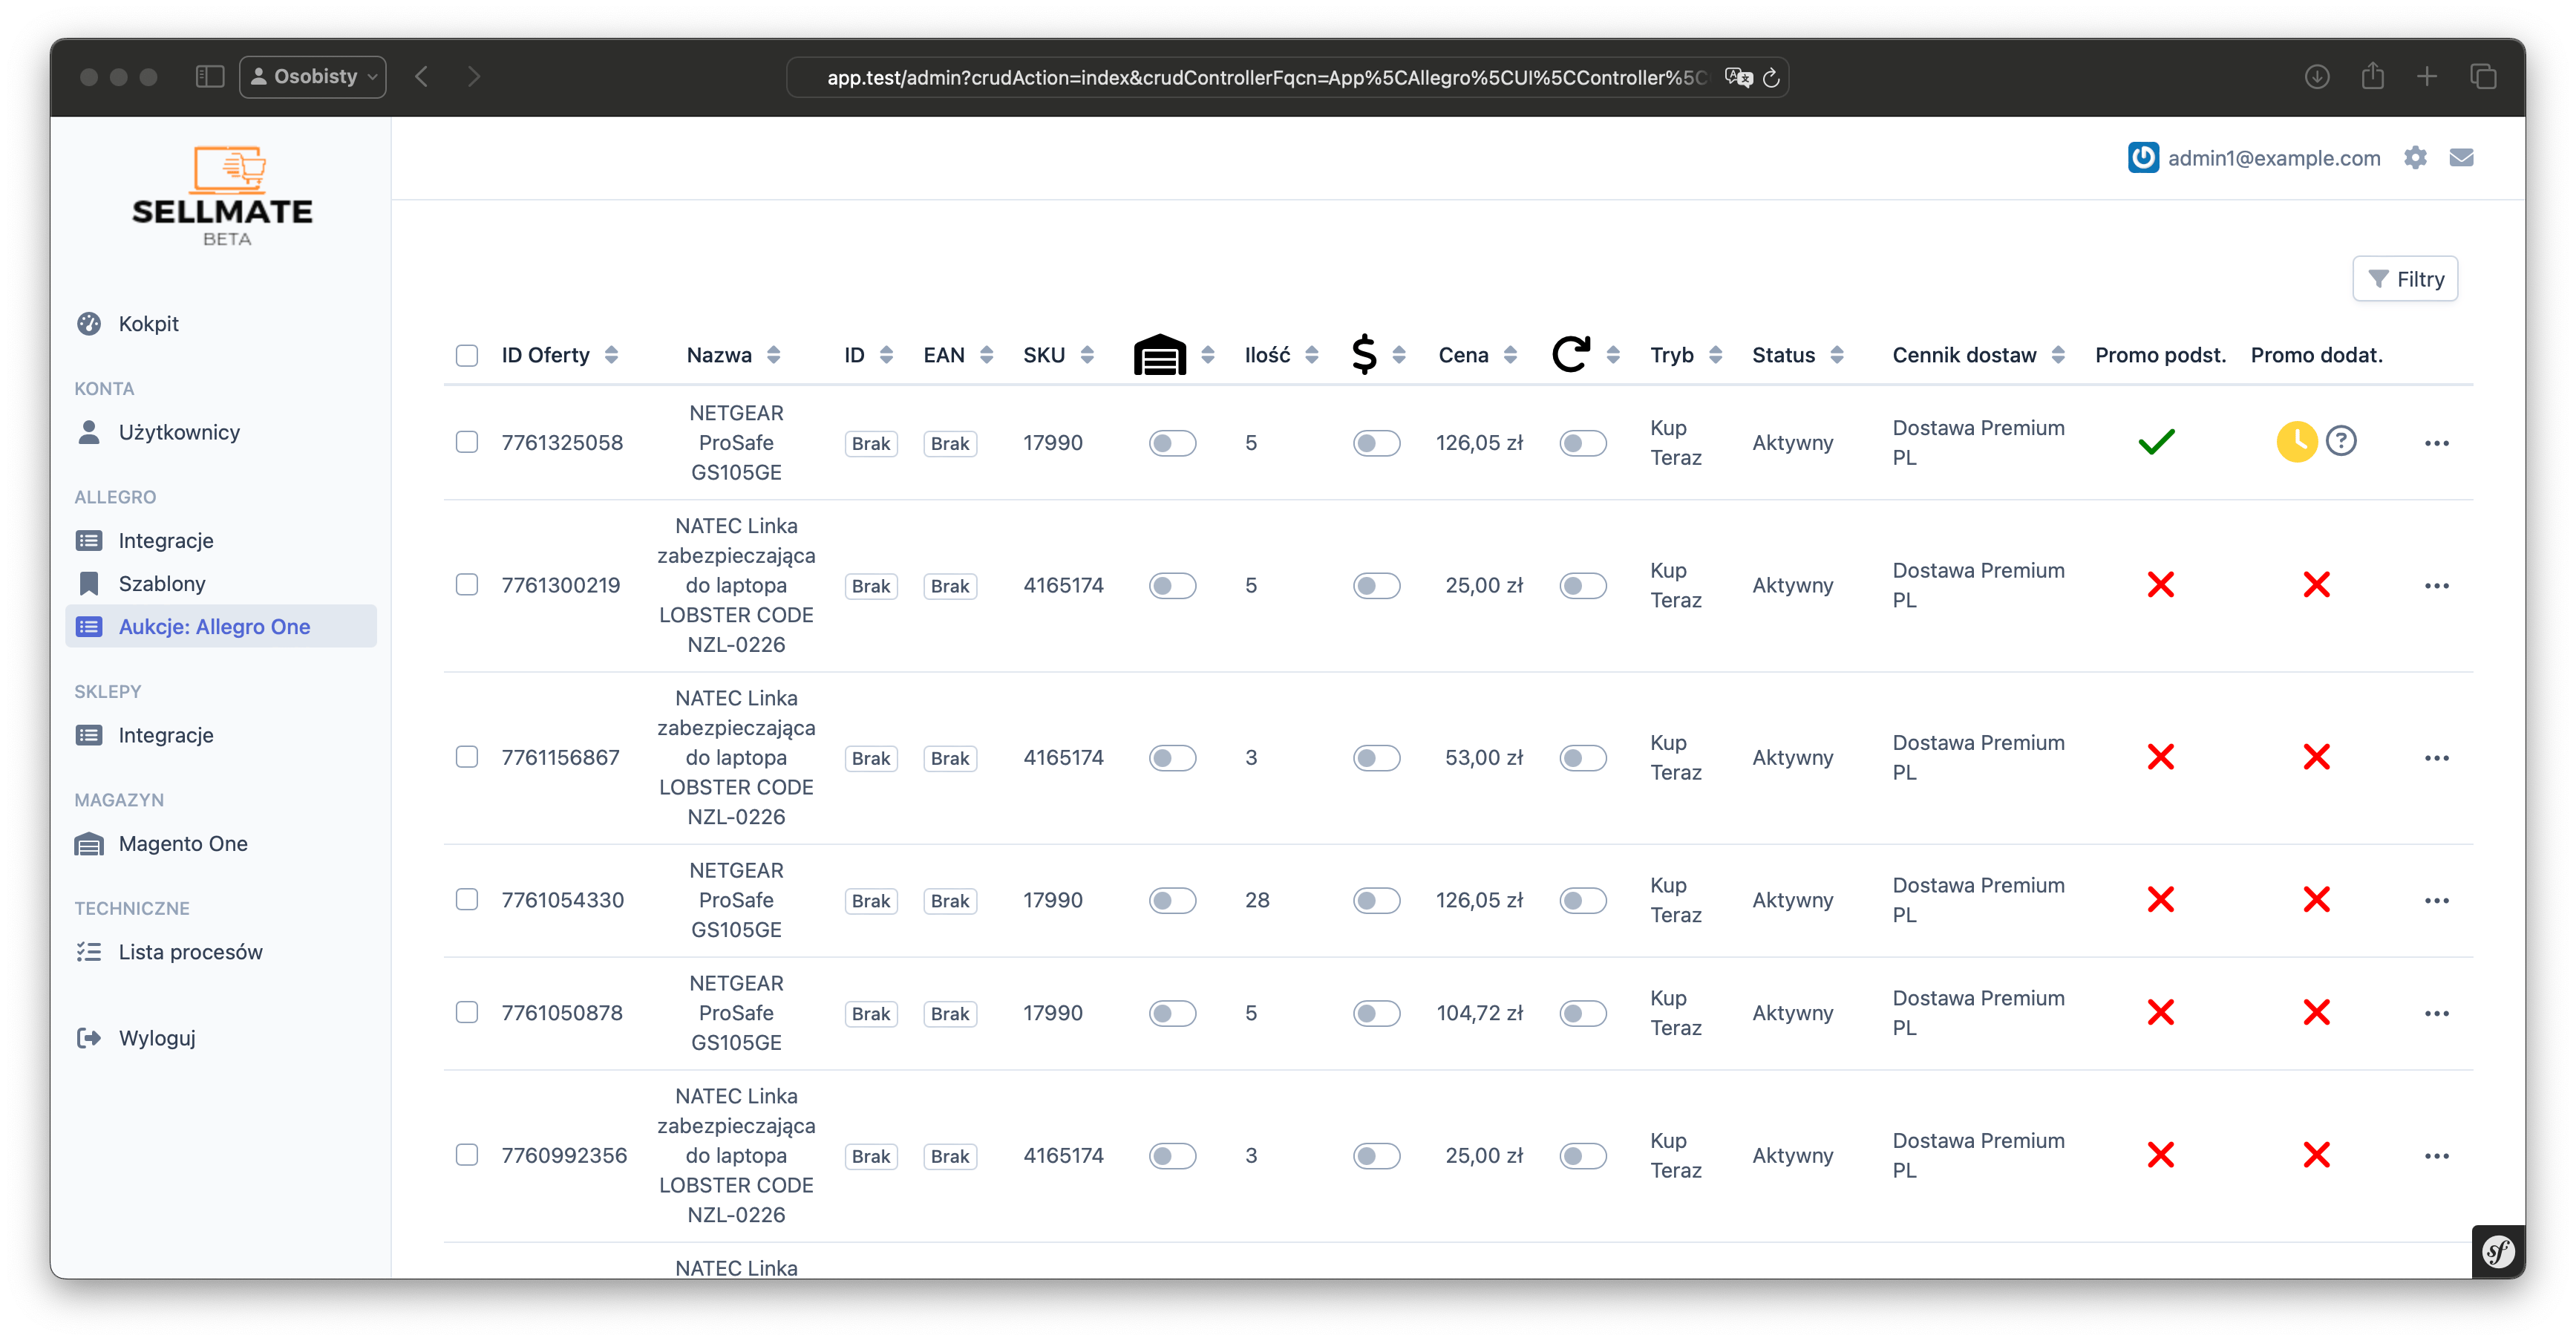Open the envelope messages icon
Image resolution: width=2576 pixels, height=1341 pixels.
pyautogui.click(x=2461, y=158)
